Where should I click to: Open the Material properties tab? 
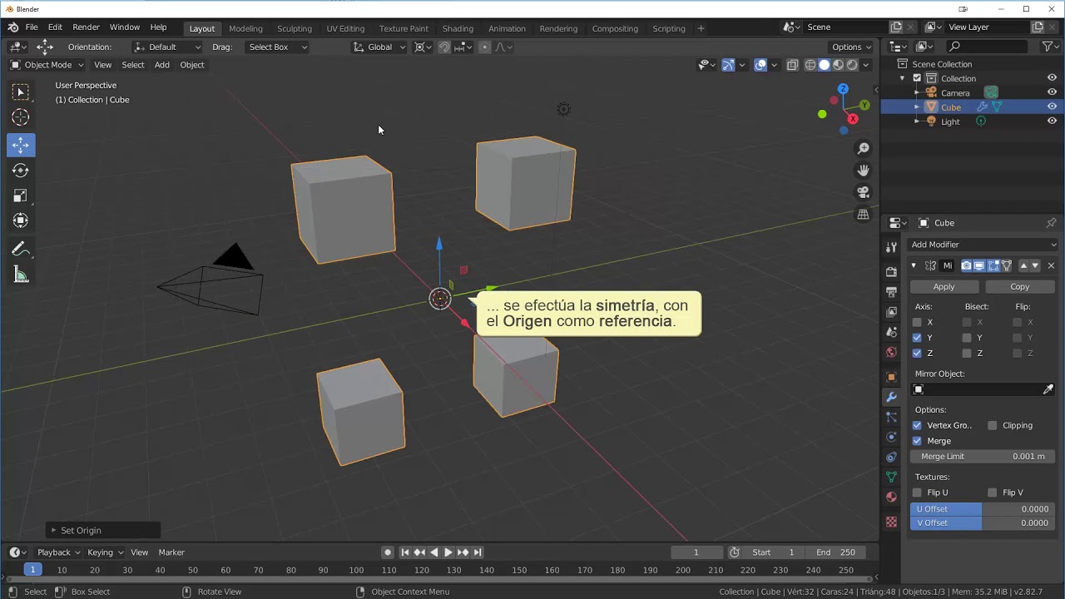pyautogui.click(x=891, y=497)
